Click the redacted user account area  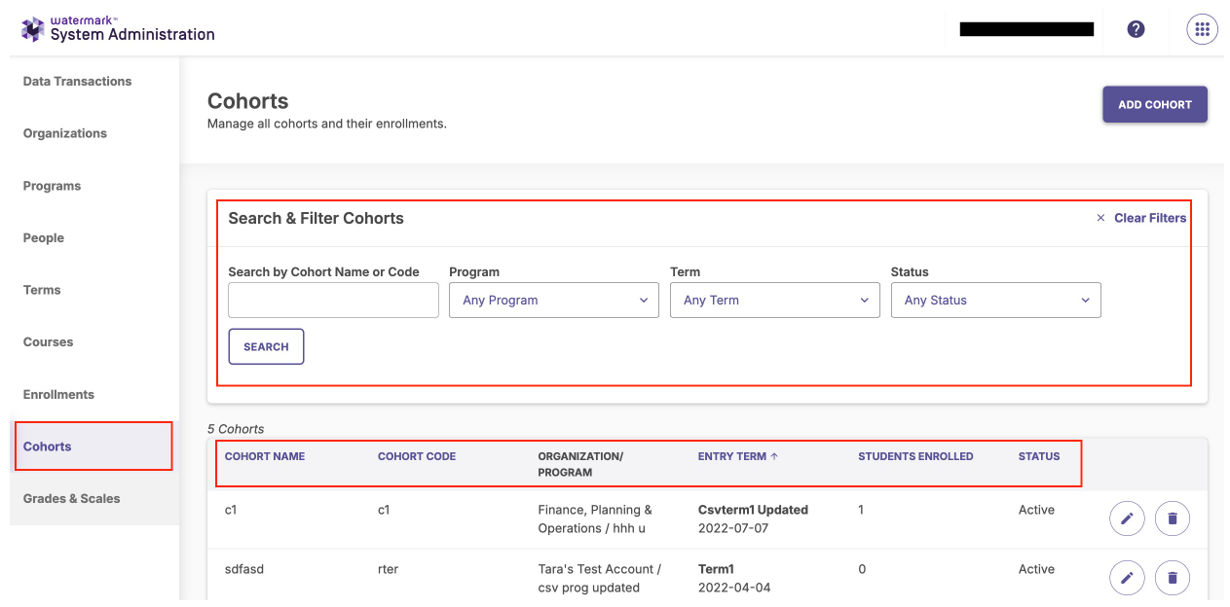pos(1026,29)
